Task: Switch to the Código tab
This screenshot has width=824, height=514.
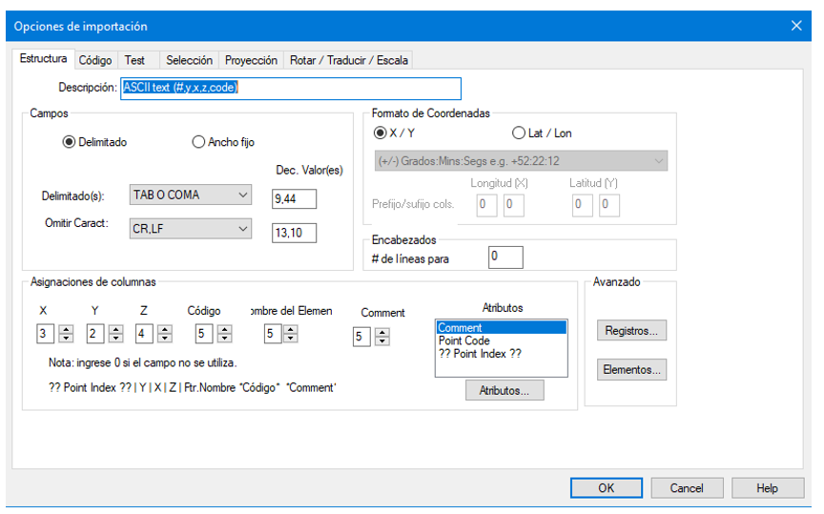Action: 95,60
